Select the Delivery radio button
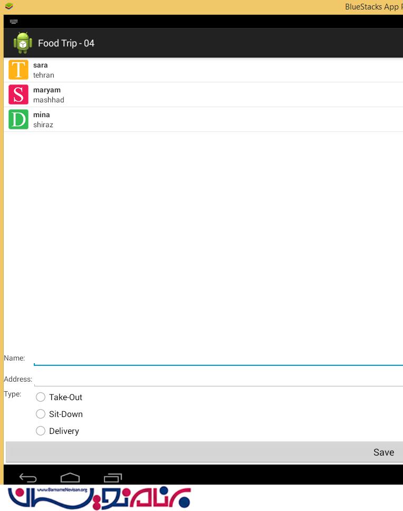This screenshot has width=403, height=511. click(x=41, y=431)
